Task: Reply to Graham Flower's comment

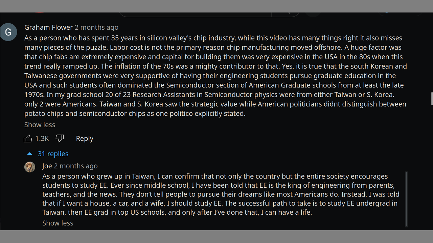Action: 85,138
